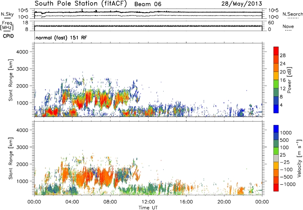Click the "CPID" row label

8,36
